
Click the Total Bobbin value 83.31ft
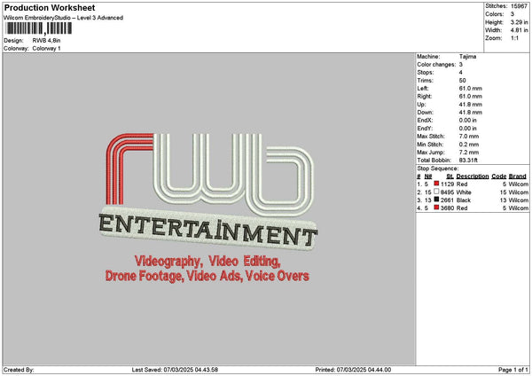point(468,161)
